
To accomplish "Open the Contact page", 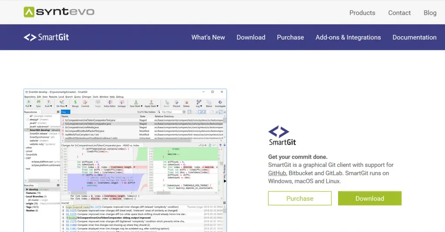I will (399, 13).
